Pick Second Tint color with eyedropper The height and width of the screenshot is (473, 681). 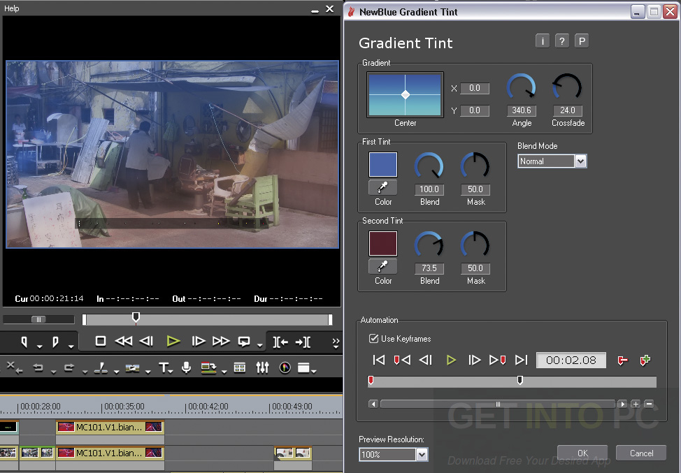tap(382, 266)
